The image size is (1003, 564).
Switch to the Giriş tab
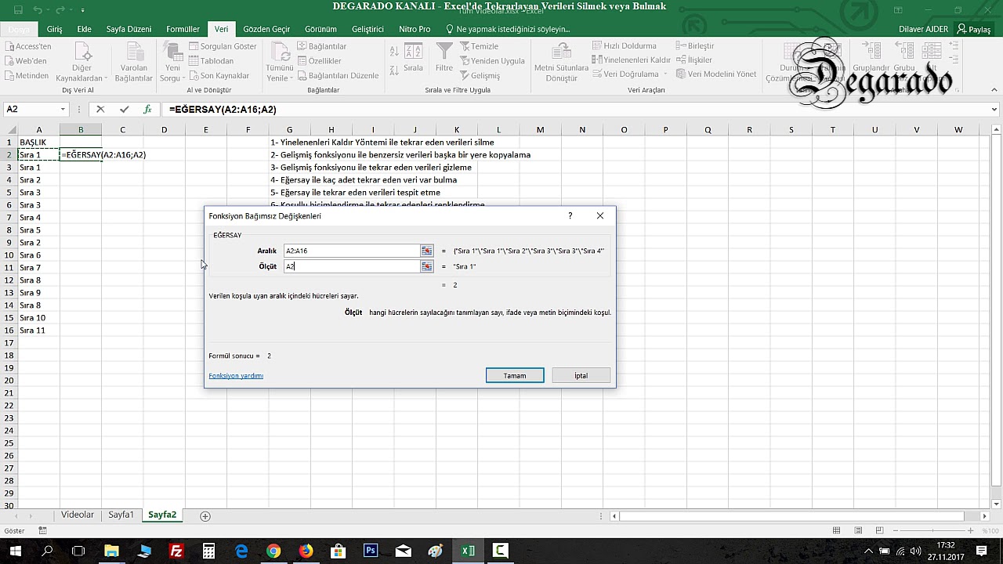click(x=54, y=29)
